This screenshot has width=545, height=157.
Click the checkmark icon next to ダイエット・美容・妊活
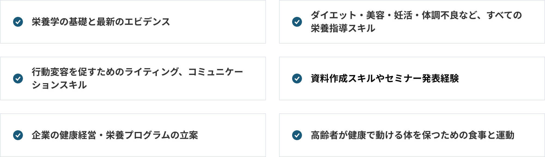(x=297, y=22)
